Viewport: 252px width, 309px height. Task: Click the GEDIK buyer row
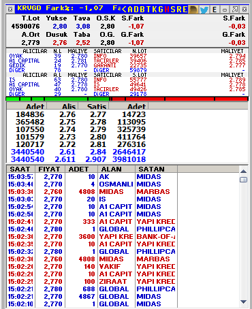(x=48, y=65)
